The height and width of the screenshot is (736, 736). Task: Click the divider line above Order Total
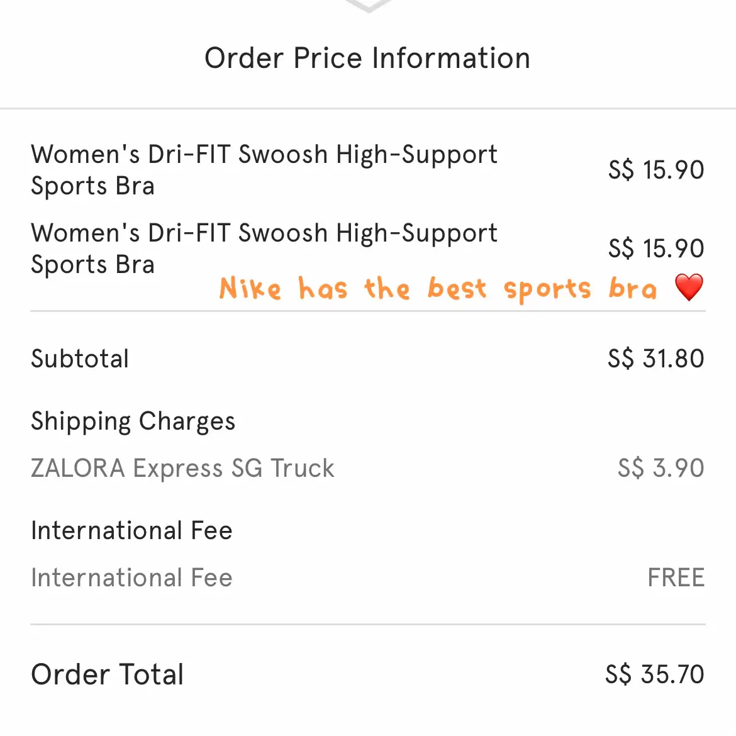(367, 625)
